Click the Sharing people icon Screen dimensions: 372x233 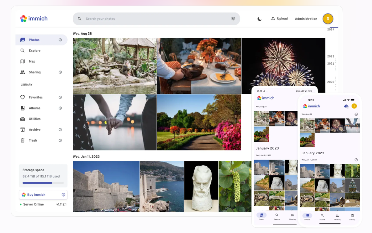23,72
